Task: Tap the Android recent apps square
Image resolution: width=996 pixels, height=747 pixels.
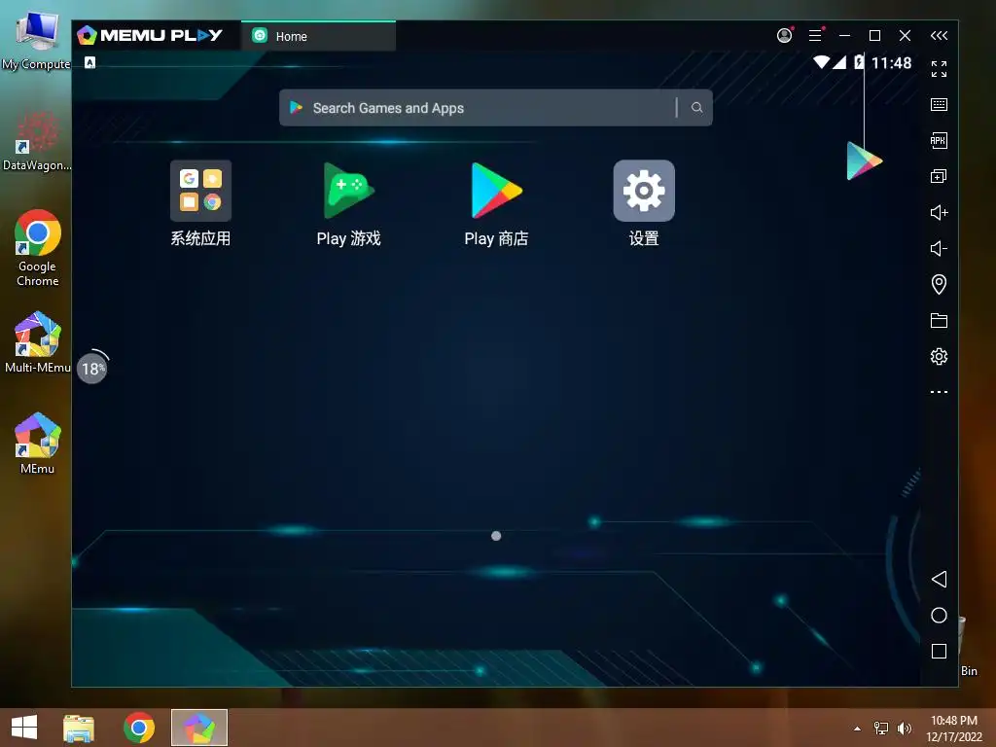Action: pyautogui.click(x=939, y=651)
